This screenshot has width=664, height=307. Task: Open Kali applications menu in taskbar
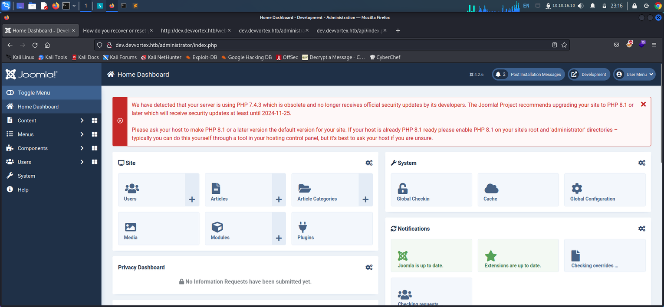(6, 6)
